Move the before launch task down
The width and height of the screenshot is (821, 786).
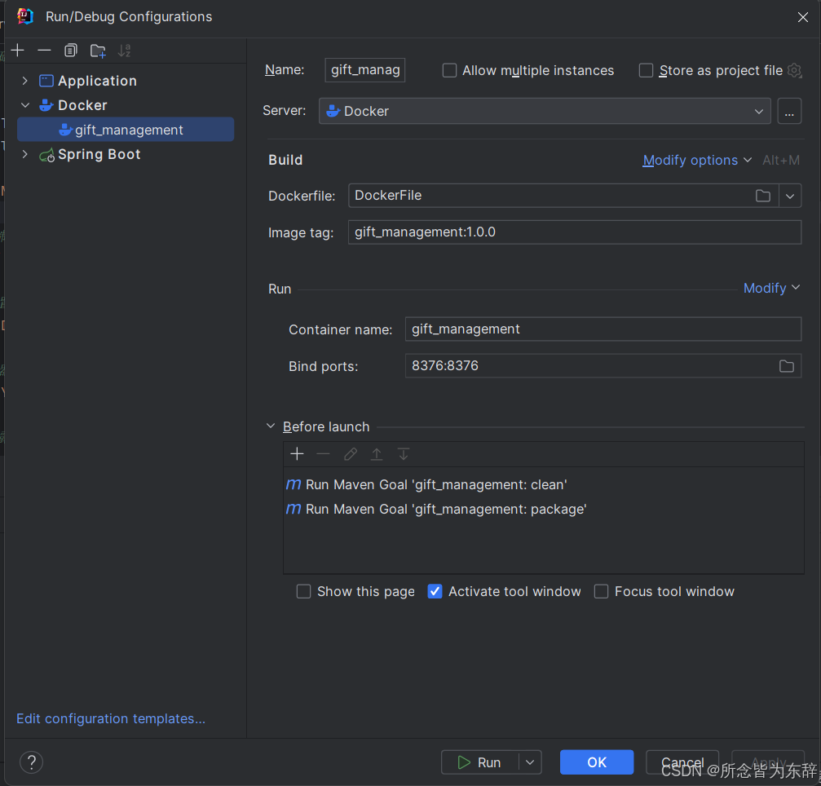click(403, 454)
